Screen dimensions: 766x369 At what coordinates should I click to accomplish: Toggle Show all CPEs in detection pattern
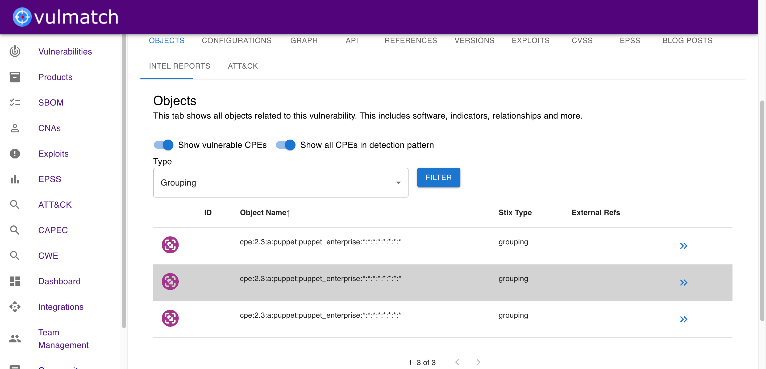285,145
